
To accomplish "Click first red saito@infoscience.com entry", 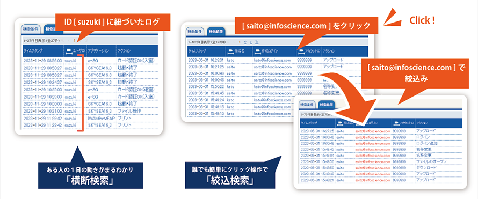I will [x=373, y=131].
